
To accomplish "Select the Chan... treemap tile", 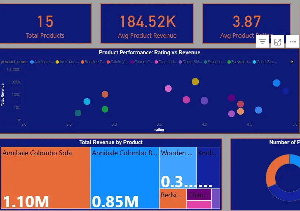I will pyautogui.click(x=199, y=194).
